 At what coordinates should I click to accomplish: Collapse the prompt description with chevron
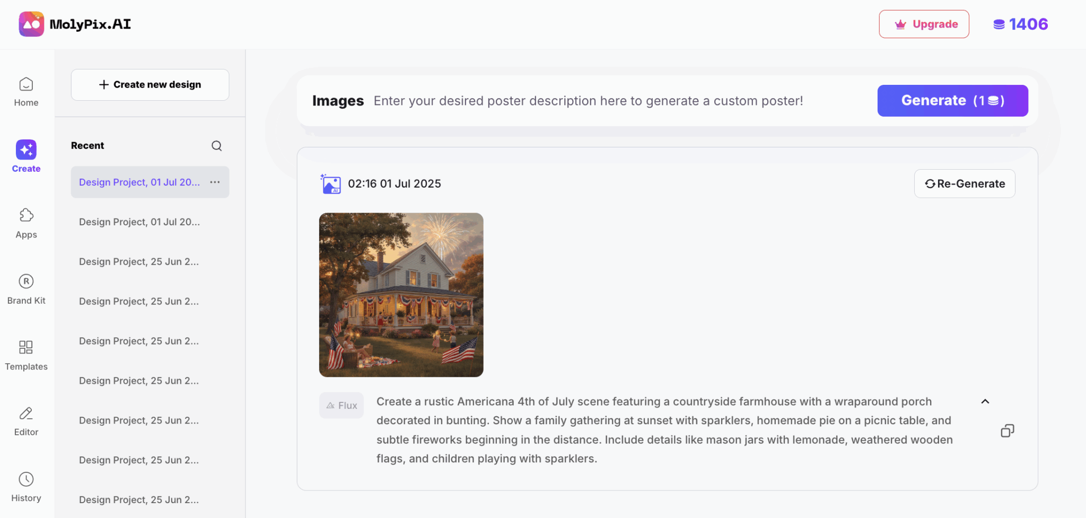(x=985, y=401)
